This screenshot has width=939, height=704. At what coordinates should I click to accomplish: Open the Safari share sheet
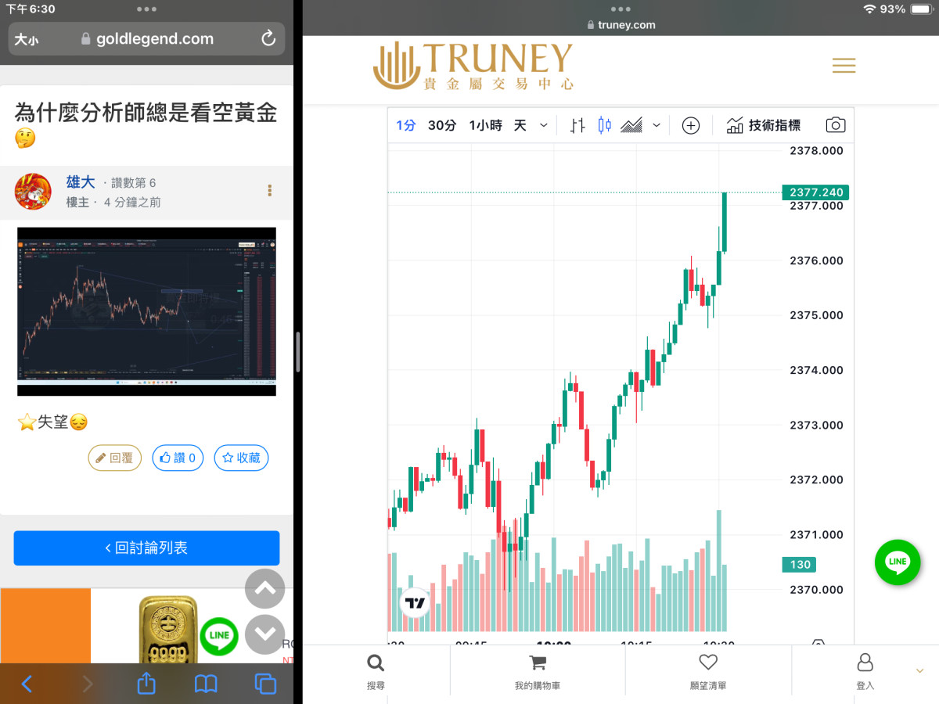click(x=146, y=684)
